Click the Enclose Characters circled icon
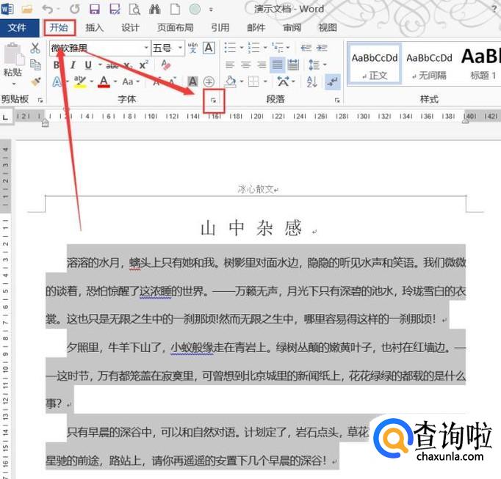501x479 pixels. pyautogui.click(x=209, y=81)
